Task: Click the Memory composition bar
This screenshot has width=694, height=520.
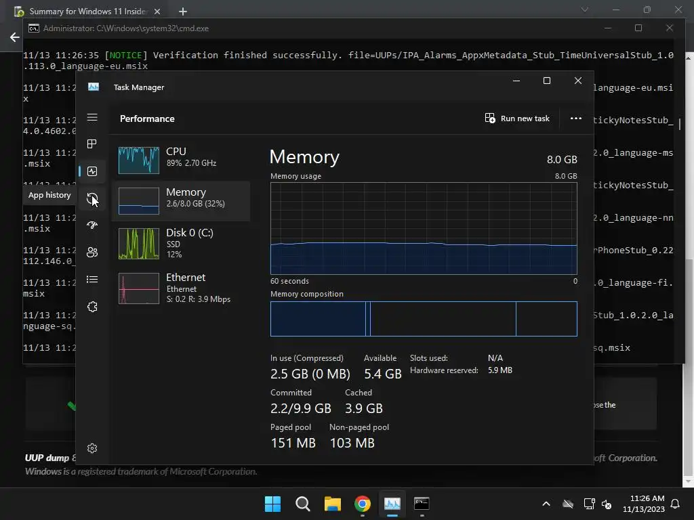Action: [424, 319]
